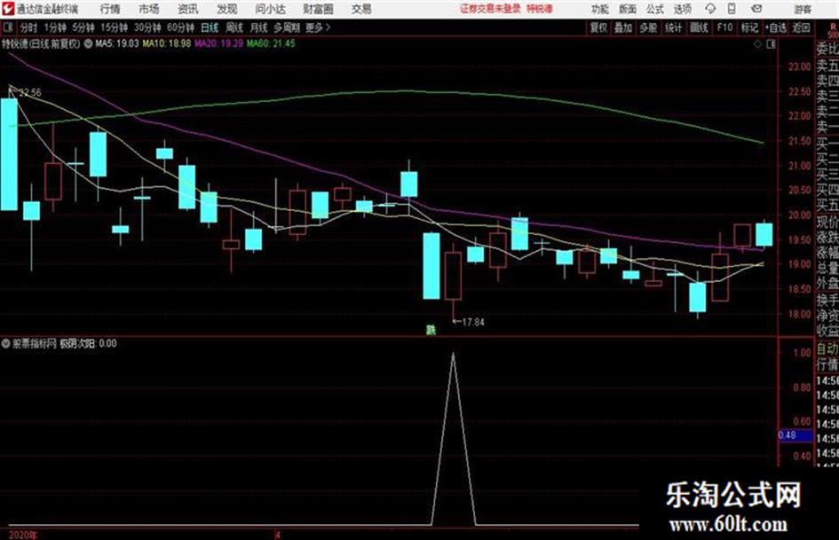Toggle the side panel icon beside the diamond
839x540 pixels.
[x=771, y=44]
